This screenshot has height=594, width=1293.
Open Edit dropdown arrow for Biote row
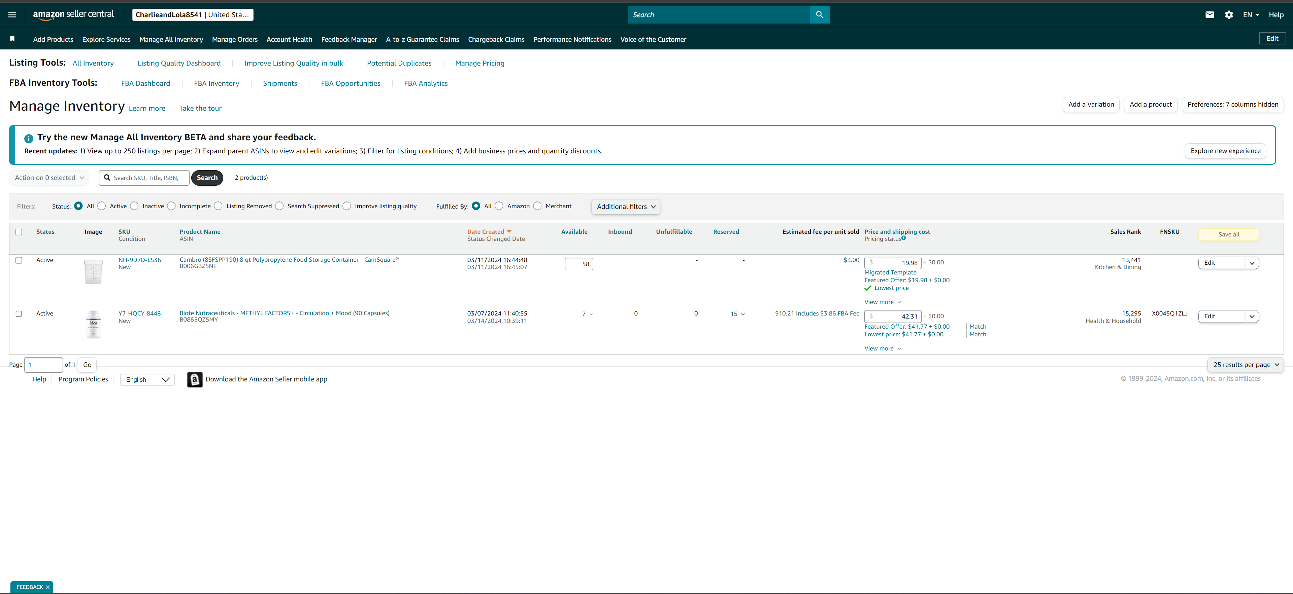tap(1252, 316)
